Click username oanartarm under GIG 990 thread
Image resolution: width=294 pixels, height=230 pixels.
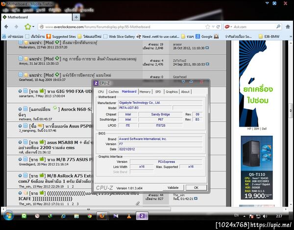(26, 96)
